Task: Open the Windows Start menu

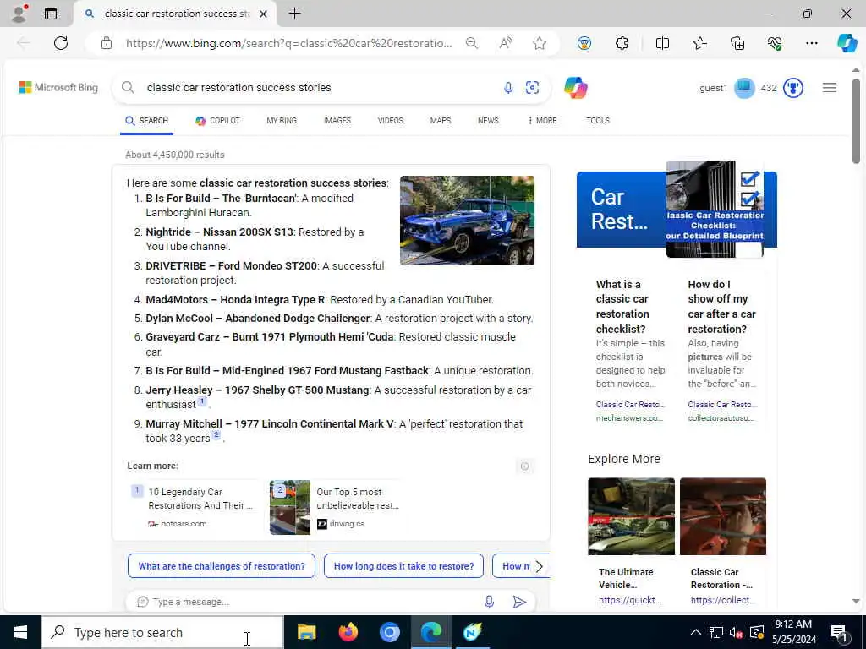Action: [x=20, y=632]
